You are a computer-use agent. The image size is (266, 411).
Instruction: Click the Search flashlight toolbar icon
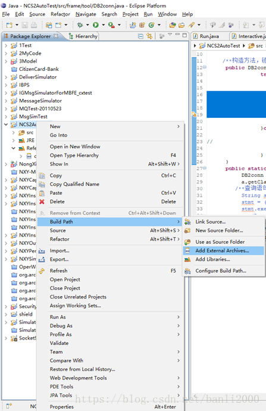(x=192, y=25)
